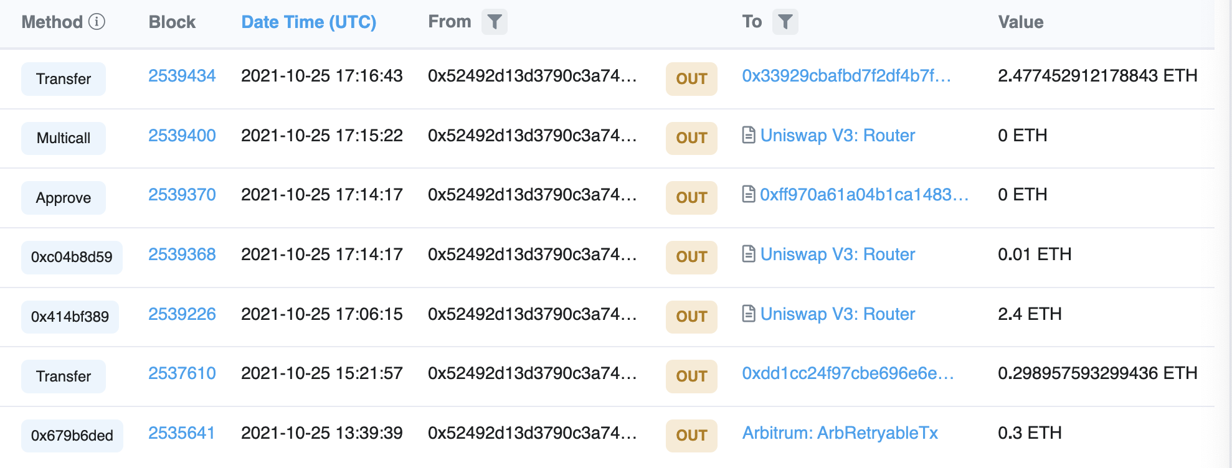Click the OUT badge on the first Transfer row

[x=691, y=79]
